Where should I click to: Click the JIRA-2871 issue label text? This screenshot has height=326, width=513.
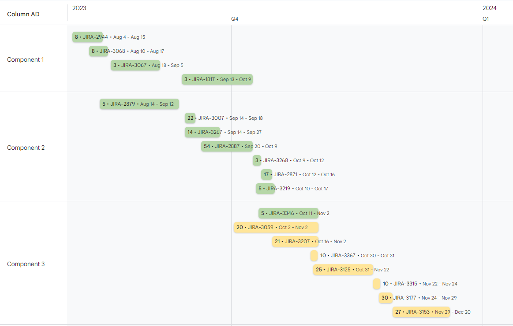(x=285, y=174)
